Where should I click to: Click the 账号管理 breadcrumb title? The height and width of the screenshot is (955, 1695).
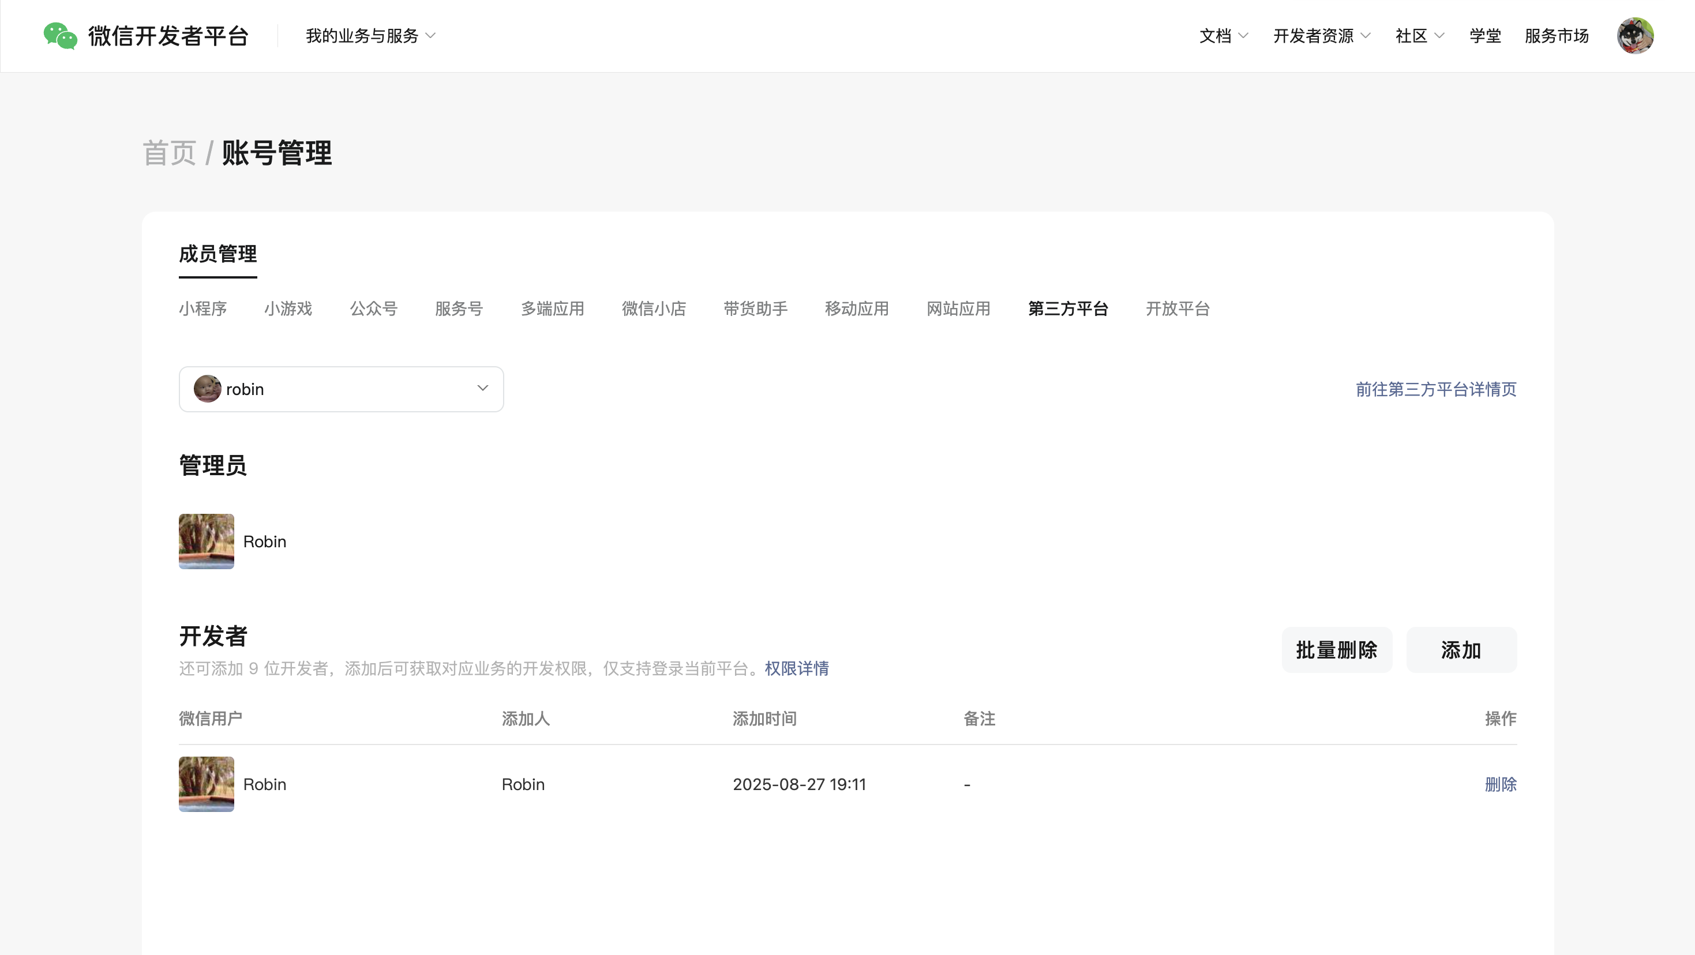coord(277,153)
